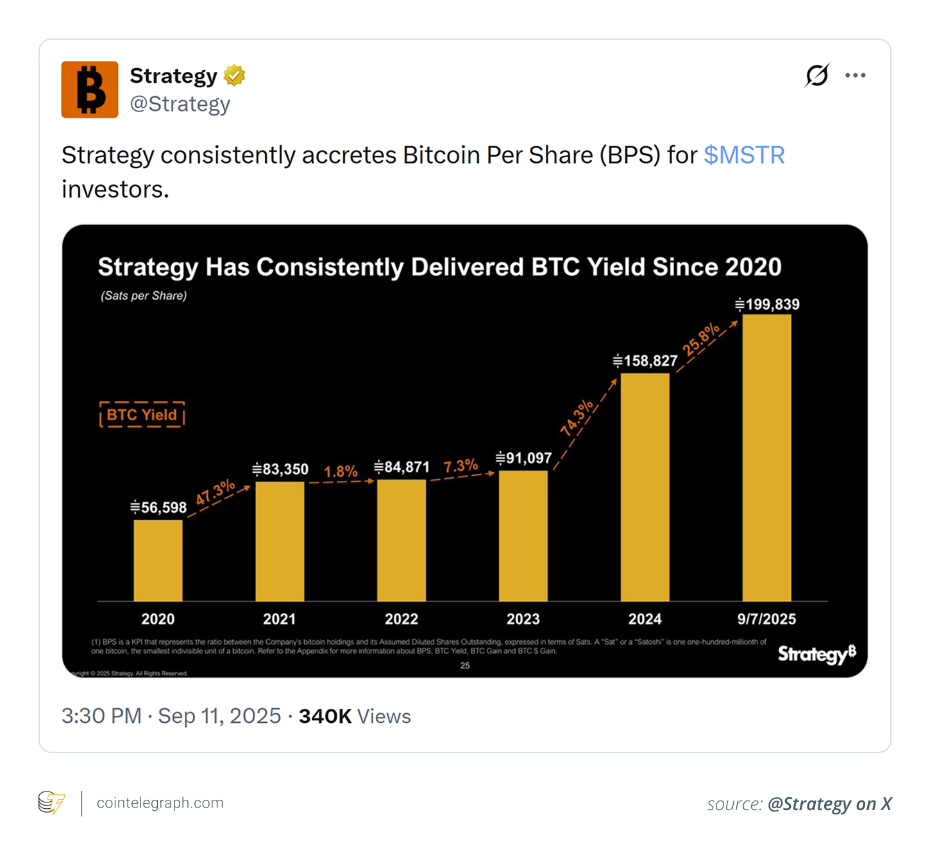Toggle the BTC Yield legend label

pos(141,414)
